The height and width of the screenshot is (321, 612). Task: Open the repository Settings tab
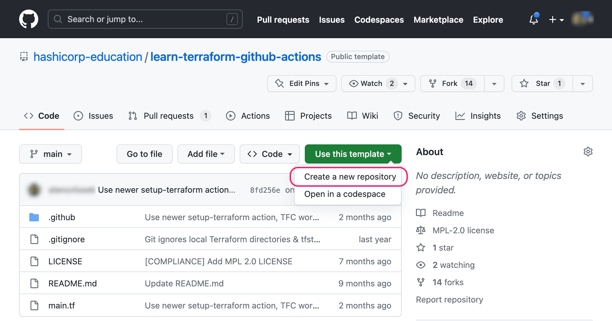540,116
